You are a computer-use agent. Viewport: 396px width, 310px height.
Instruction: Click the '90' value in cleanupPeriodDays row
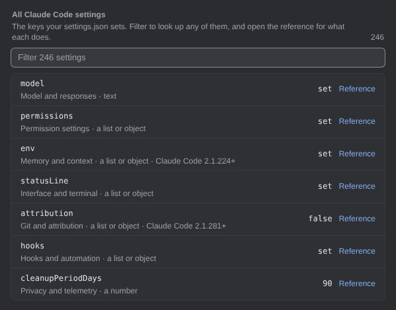[x=327, y=284]
